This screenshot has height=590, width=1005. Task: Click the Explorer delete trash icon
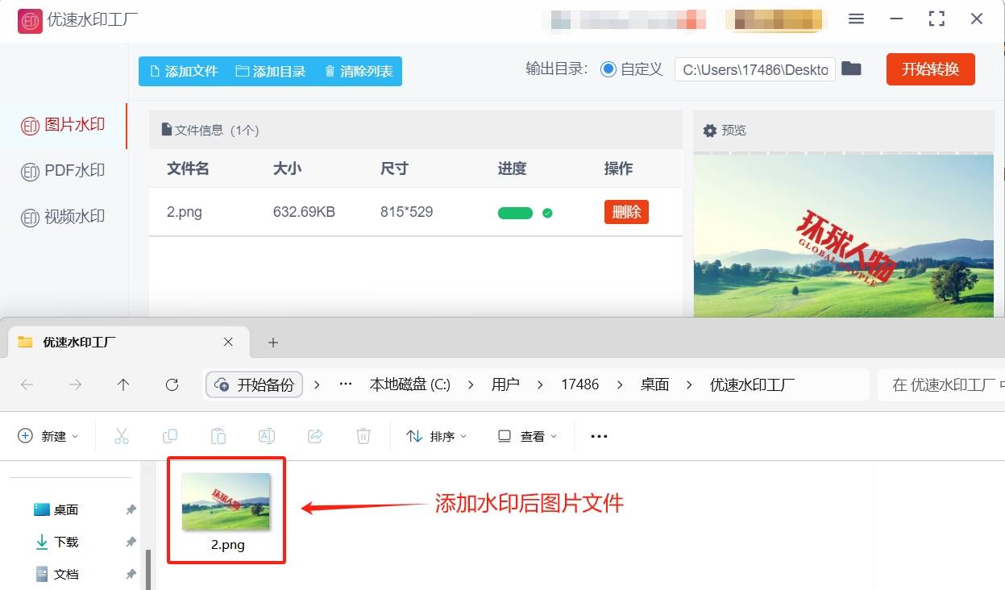point(363,436)
